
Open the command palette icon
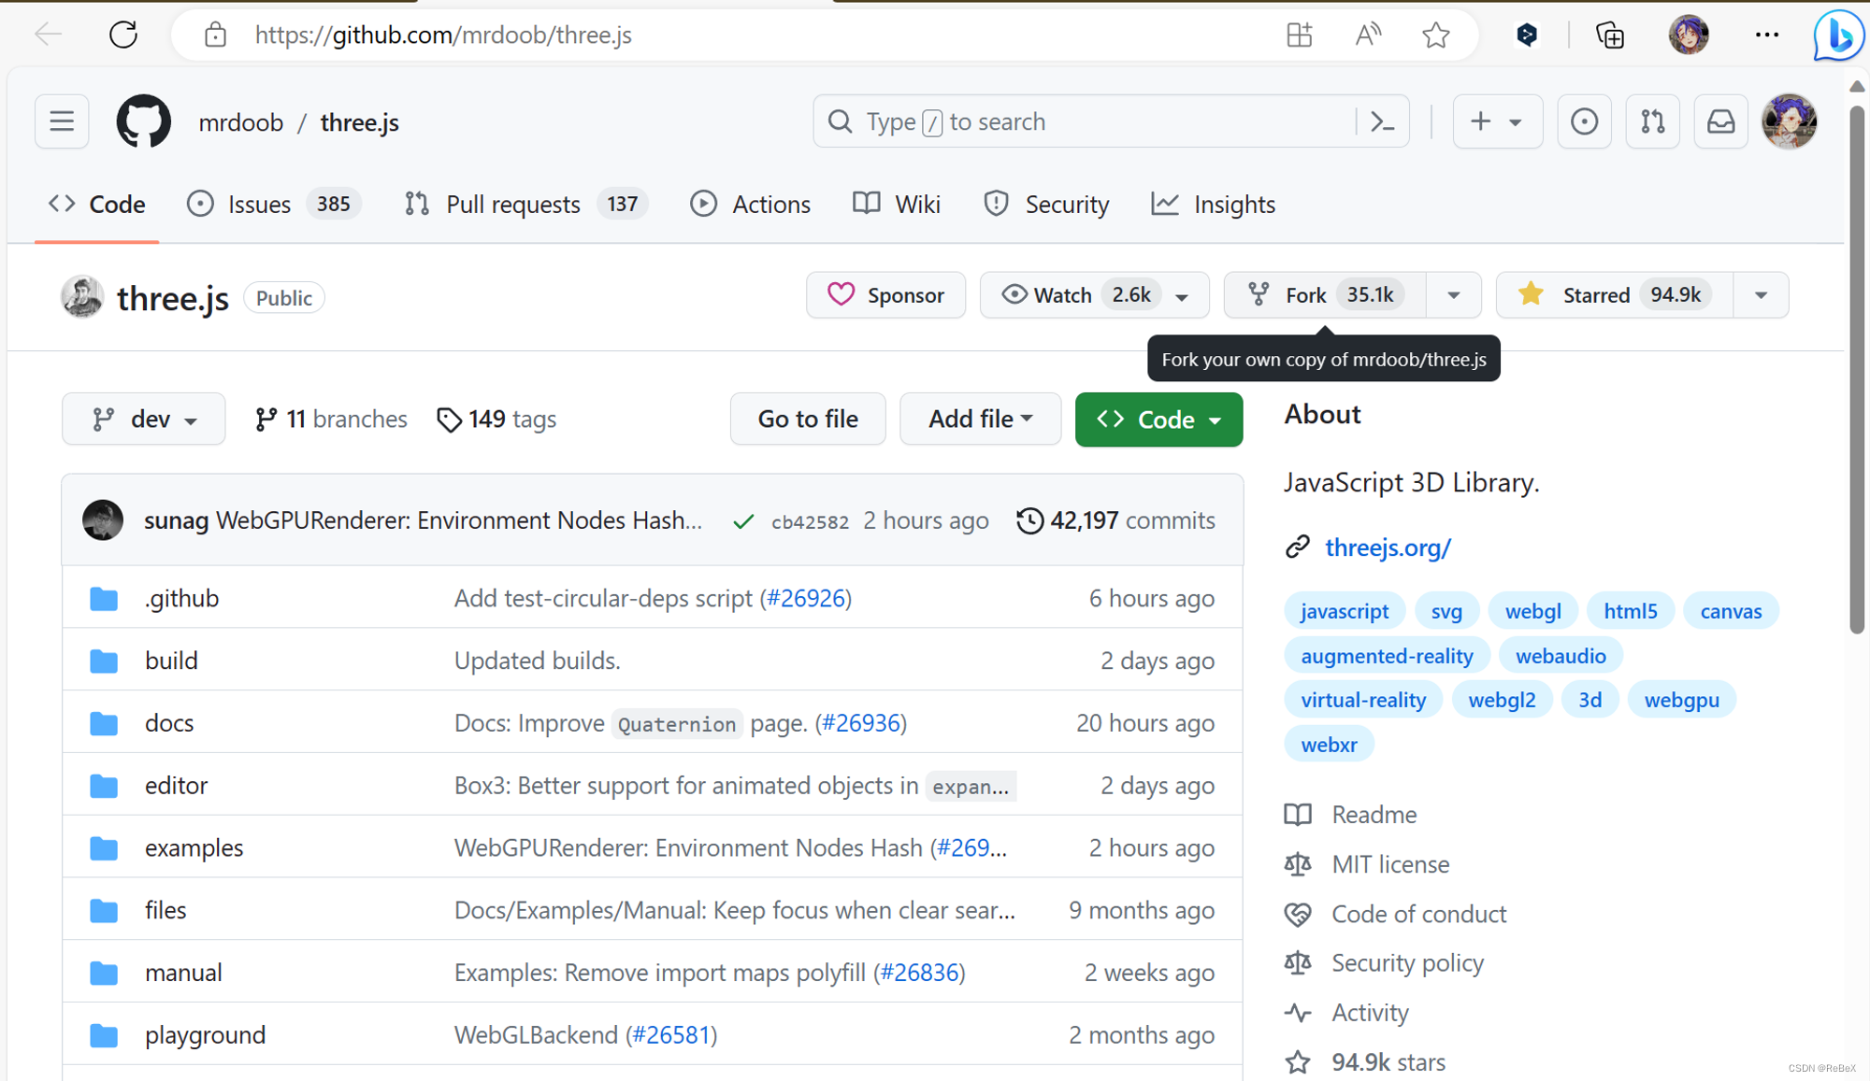point(1382,121)
